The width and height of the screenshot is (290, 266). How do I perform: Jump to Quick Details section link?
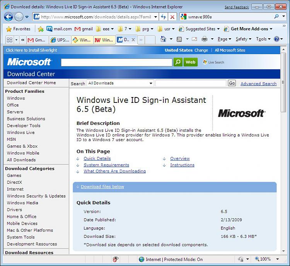pos(97,159)
